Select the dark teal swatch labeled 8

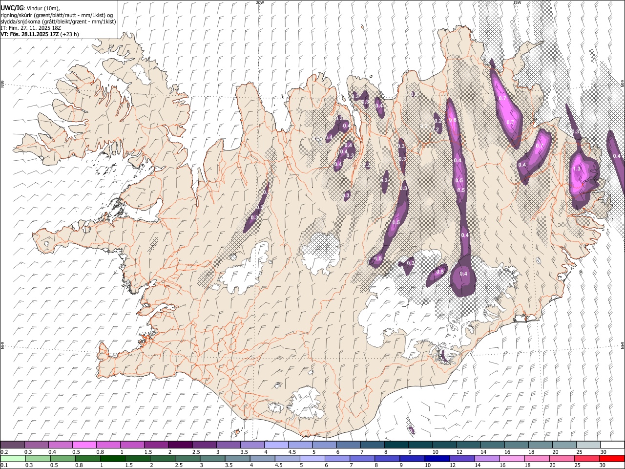[396, 445]
